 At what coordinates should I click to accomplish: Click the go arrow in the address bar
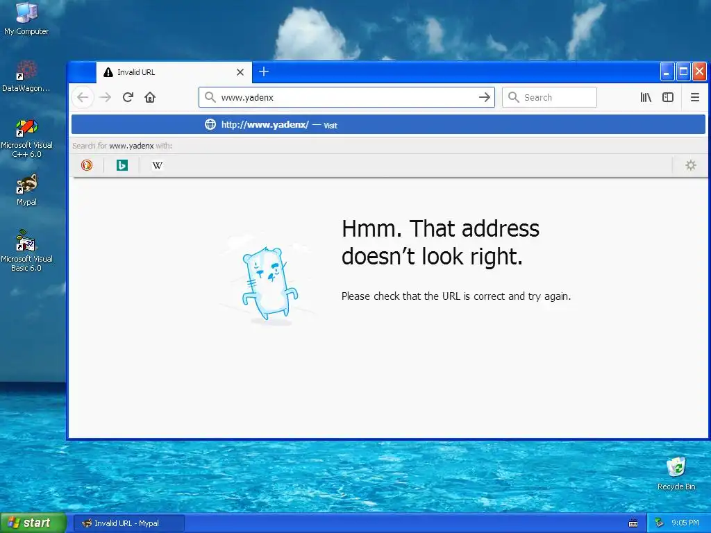click(485, 97)
